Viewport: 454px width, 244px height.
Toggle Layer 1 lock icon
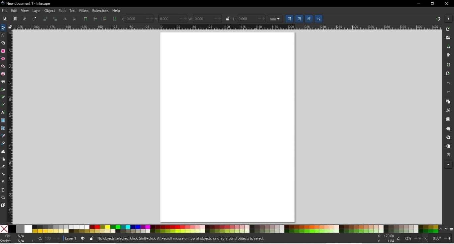tap(91, 238)
